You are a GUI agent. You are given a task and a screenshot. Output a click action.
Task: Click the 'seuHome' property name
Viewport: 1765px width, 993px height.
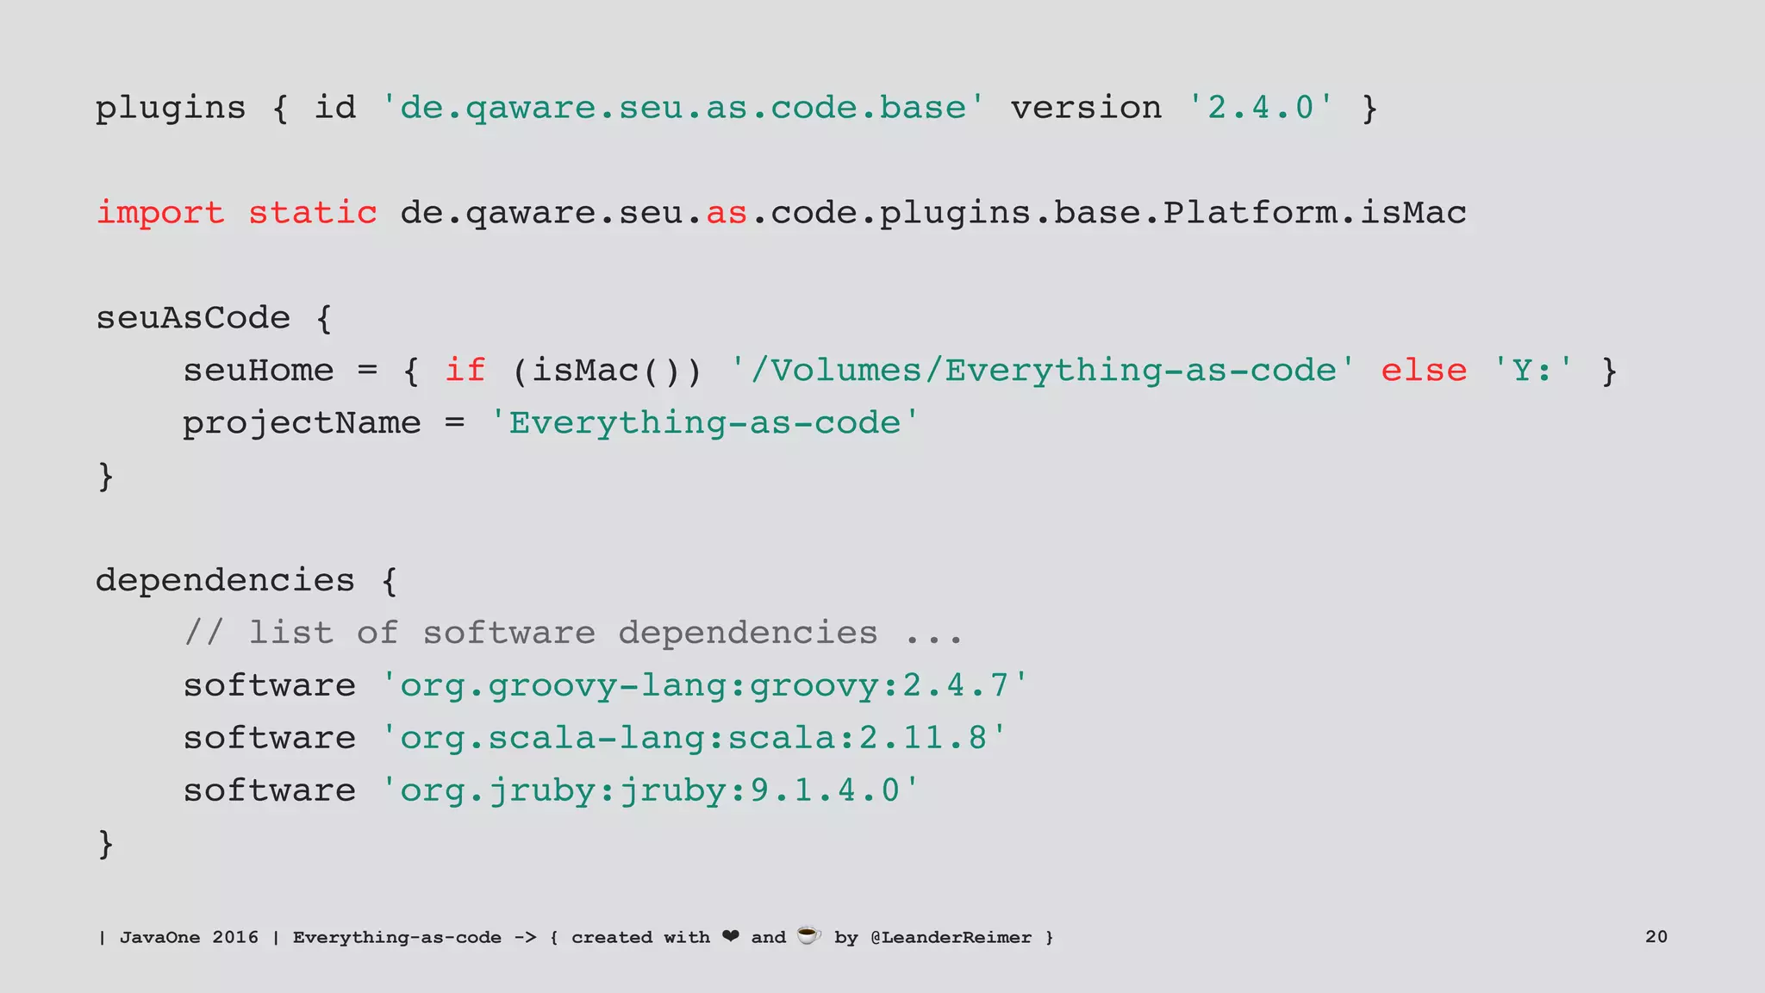click(258, 371)
